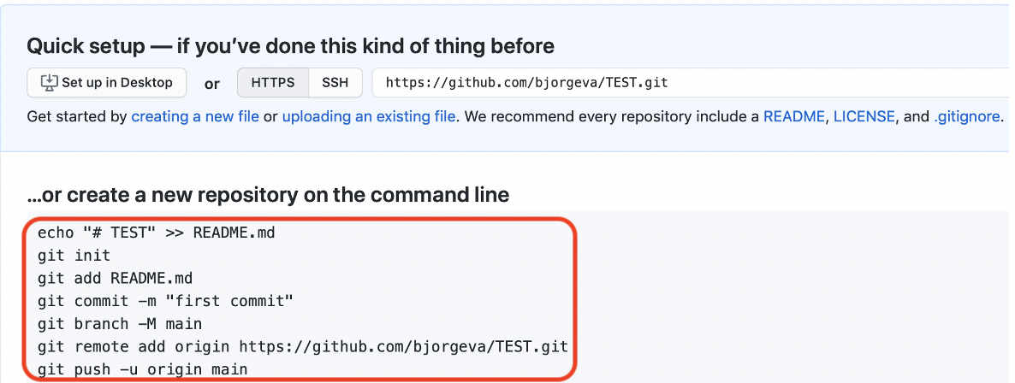Click the "or" text beside Set up in Desktop
This screenshot has height=383, width=1015.
(211, 84)
